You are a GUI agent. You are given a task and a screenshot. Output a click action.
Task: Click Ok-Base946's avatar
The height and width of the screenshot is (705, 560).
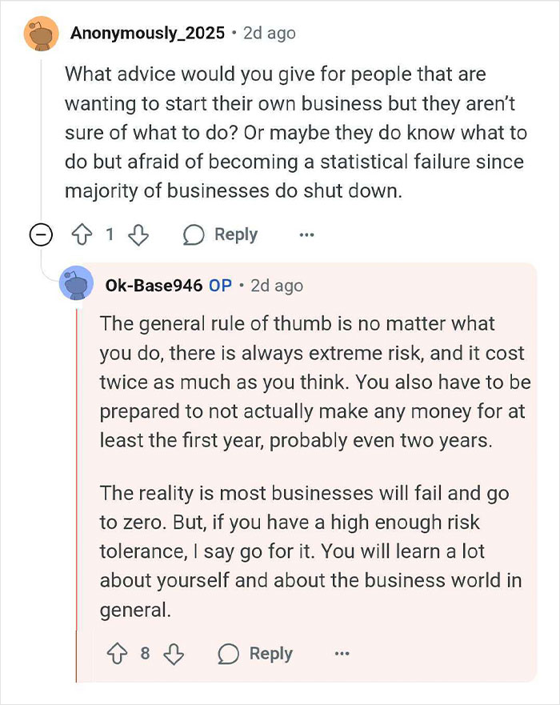click(x=78, y=285)
